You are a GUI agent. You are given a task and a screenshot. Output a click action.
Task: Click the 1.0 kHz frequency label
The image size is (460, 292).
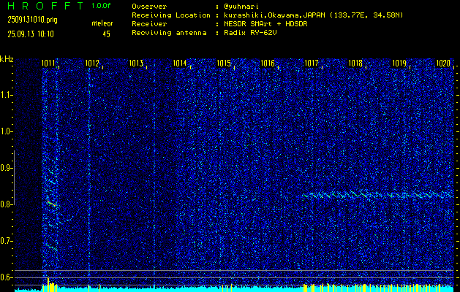[x=5, y=131]
